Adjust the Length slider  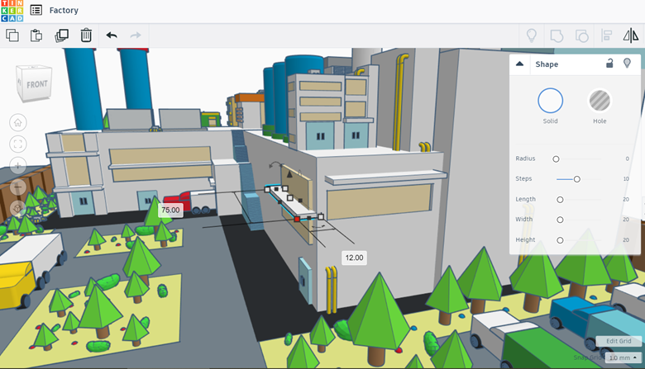tap(560, 200)
